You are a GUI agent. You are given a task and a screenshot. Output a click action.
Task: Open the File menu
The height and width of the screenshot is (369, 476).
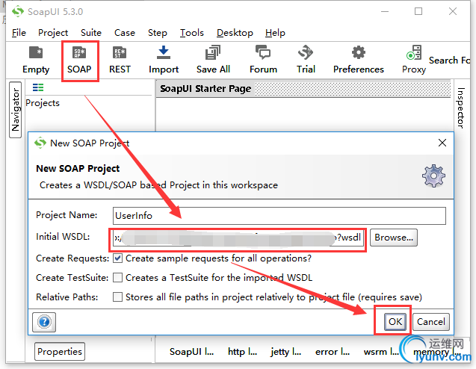click(19, 32)
